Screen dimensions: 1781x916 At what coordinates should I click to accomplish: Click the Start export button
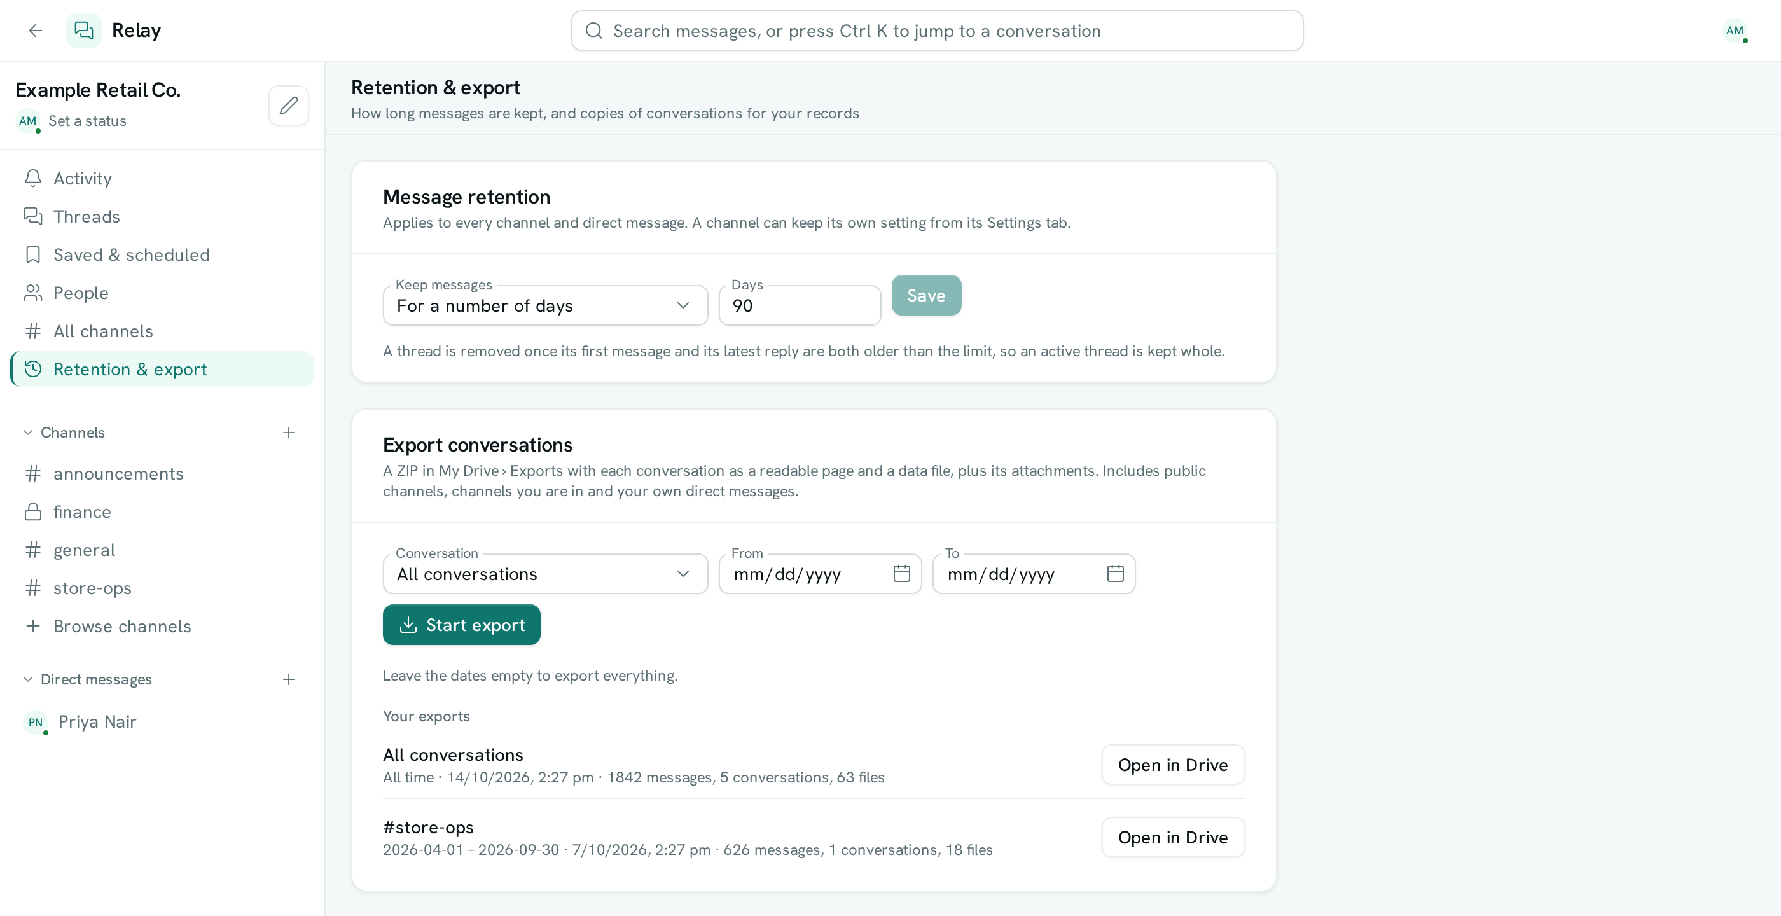point(461,625)
